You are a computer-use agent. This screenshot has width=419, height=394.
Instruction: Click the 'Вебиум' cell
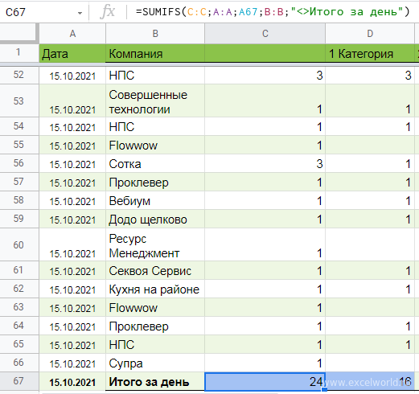(x=155, y=200)
